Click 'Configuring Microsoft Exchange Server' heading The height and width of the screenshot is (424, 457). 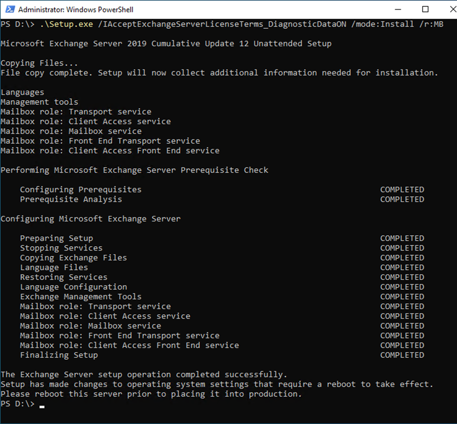pyautogui.click(x=91, y=219)
